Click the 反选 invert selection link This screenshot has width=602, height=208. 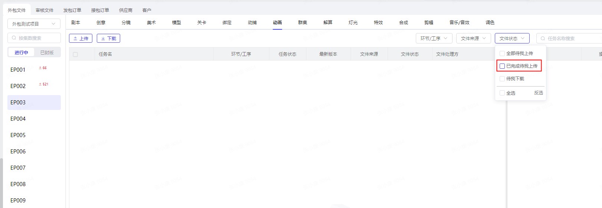point(538,93)
